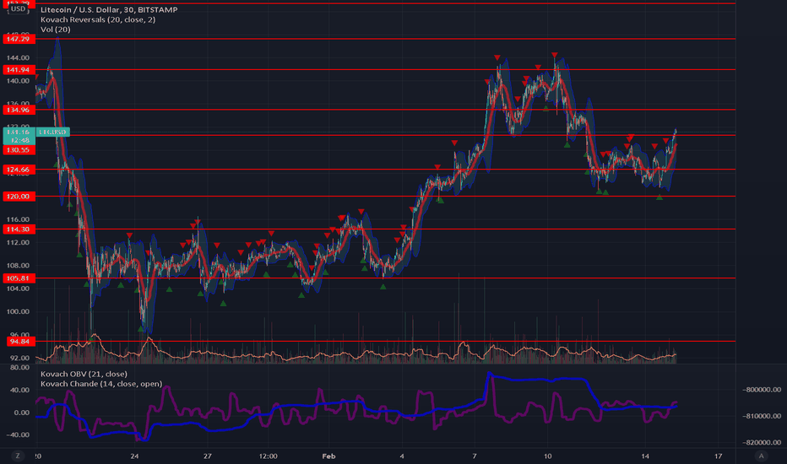Screen dimensions: 787x464
Task: Click the -40.00 indicator scale value
Action: [18, 435]
